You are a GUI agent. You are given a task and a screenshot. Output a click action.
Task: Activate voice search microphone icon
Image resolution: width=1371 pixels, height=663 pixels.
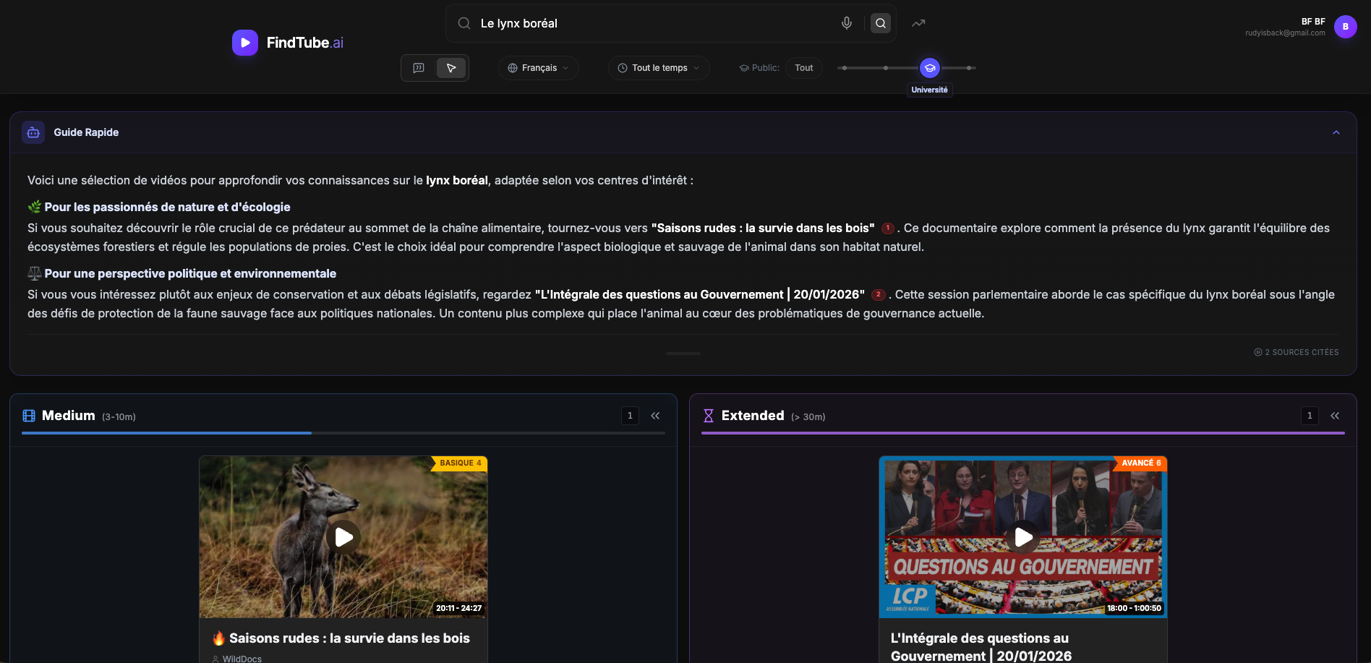coord(846,23)
